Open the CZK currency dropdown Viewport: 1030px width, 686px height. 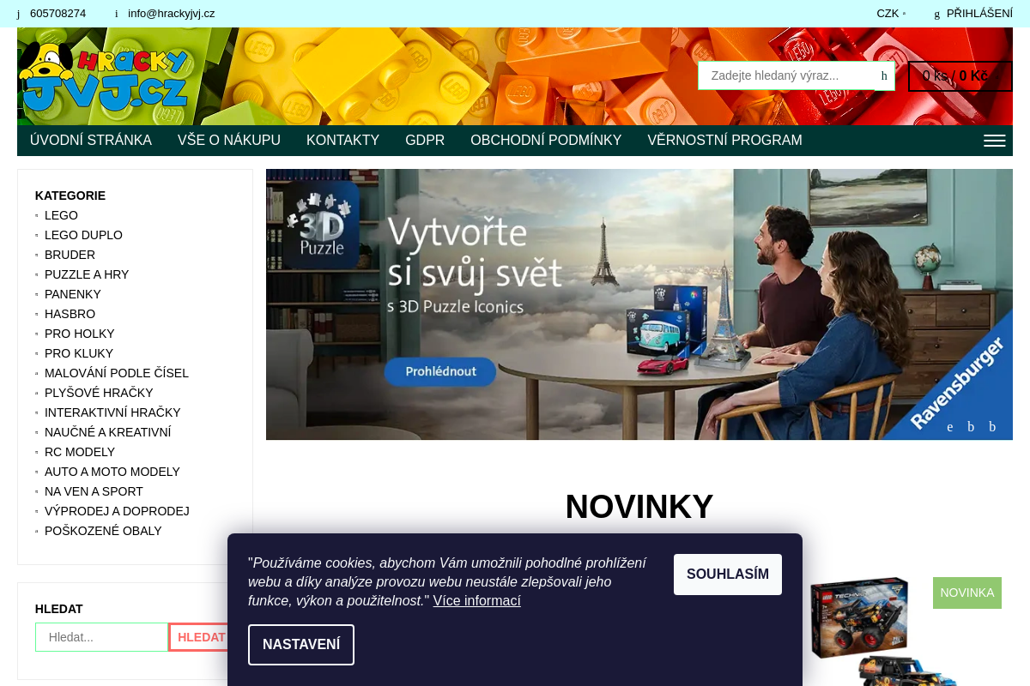coord(891,14)
